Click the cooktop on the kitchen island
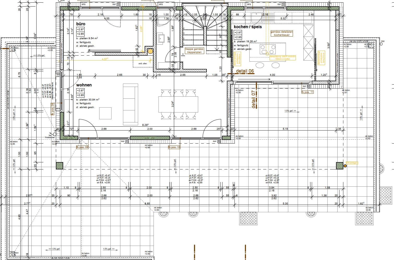This screenshot has width=394, height=260. pyautogui.click(x=268, y=49)
